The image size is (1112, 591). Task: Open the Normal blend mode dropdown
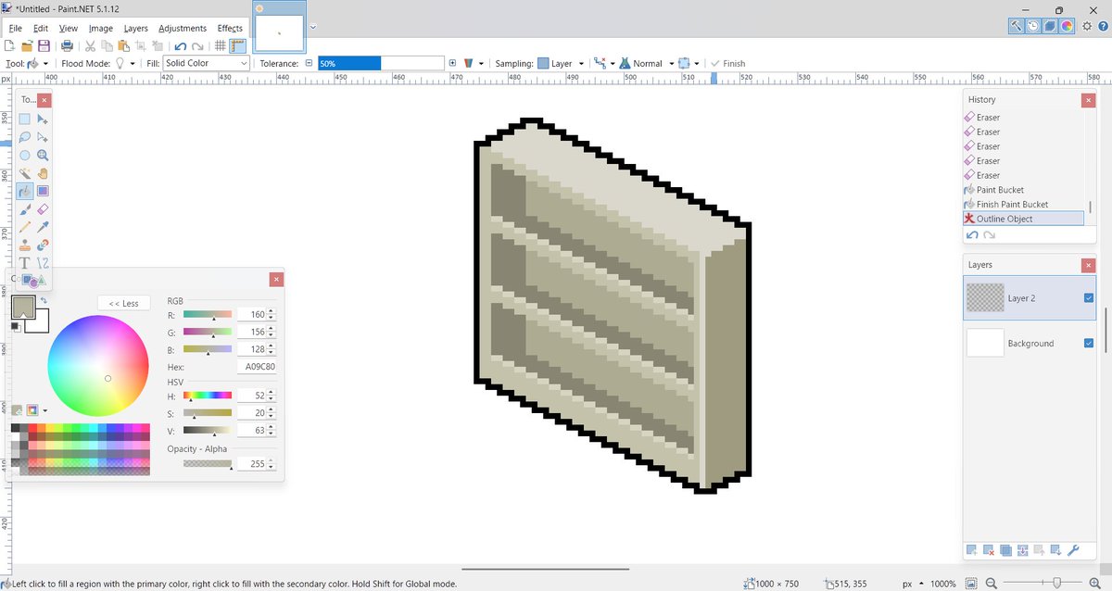tap(644, 63)
